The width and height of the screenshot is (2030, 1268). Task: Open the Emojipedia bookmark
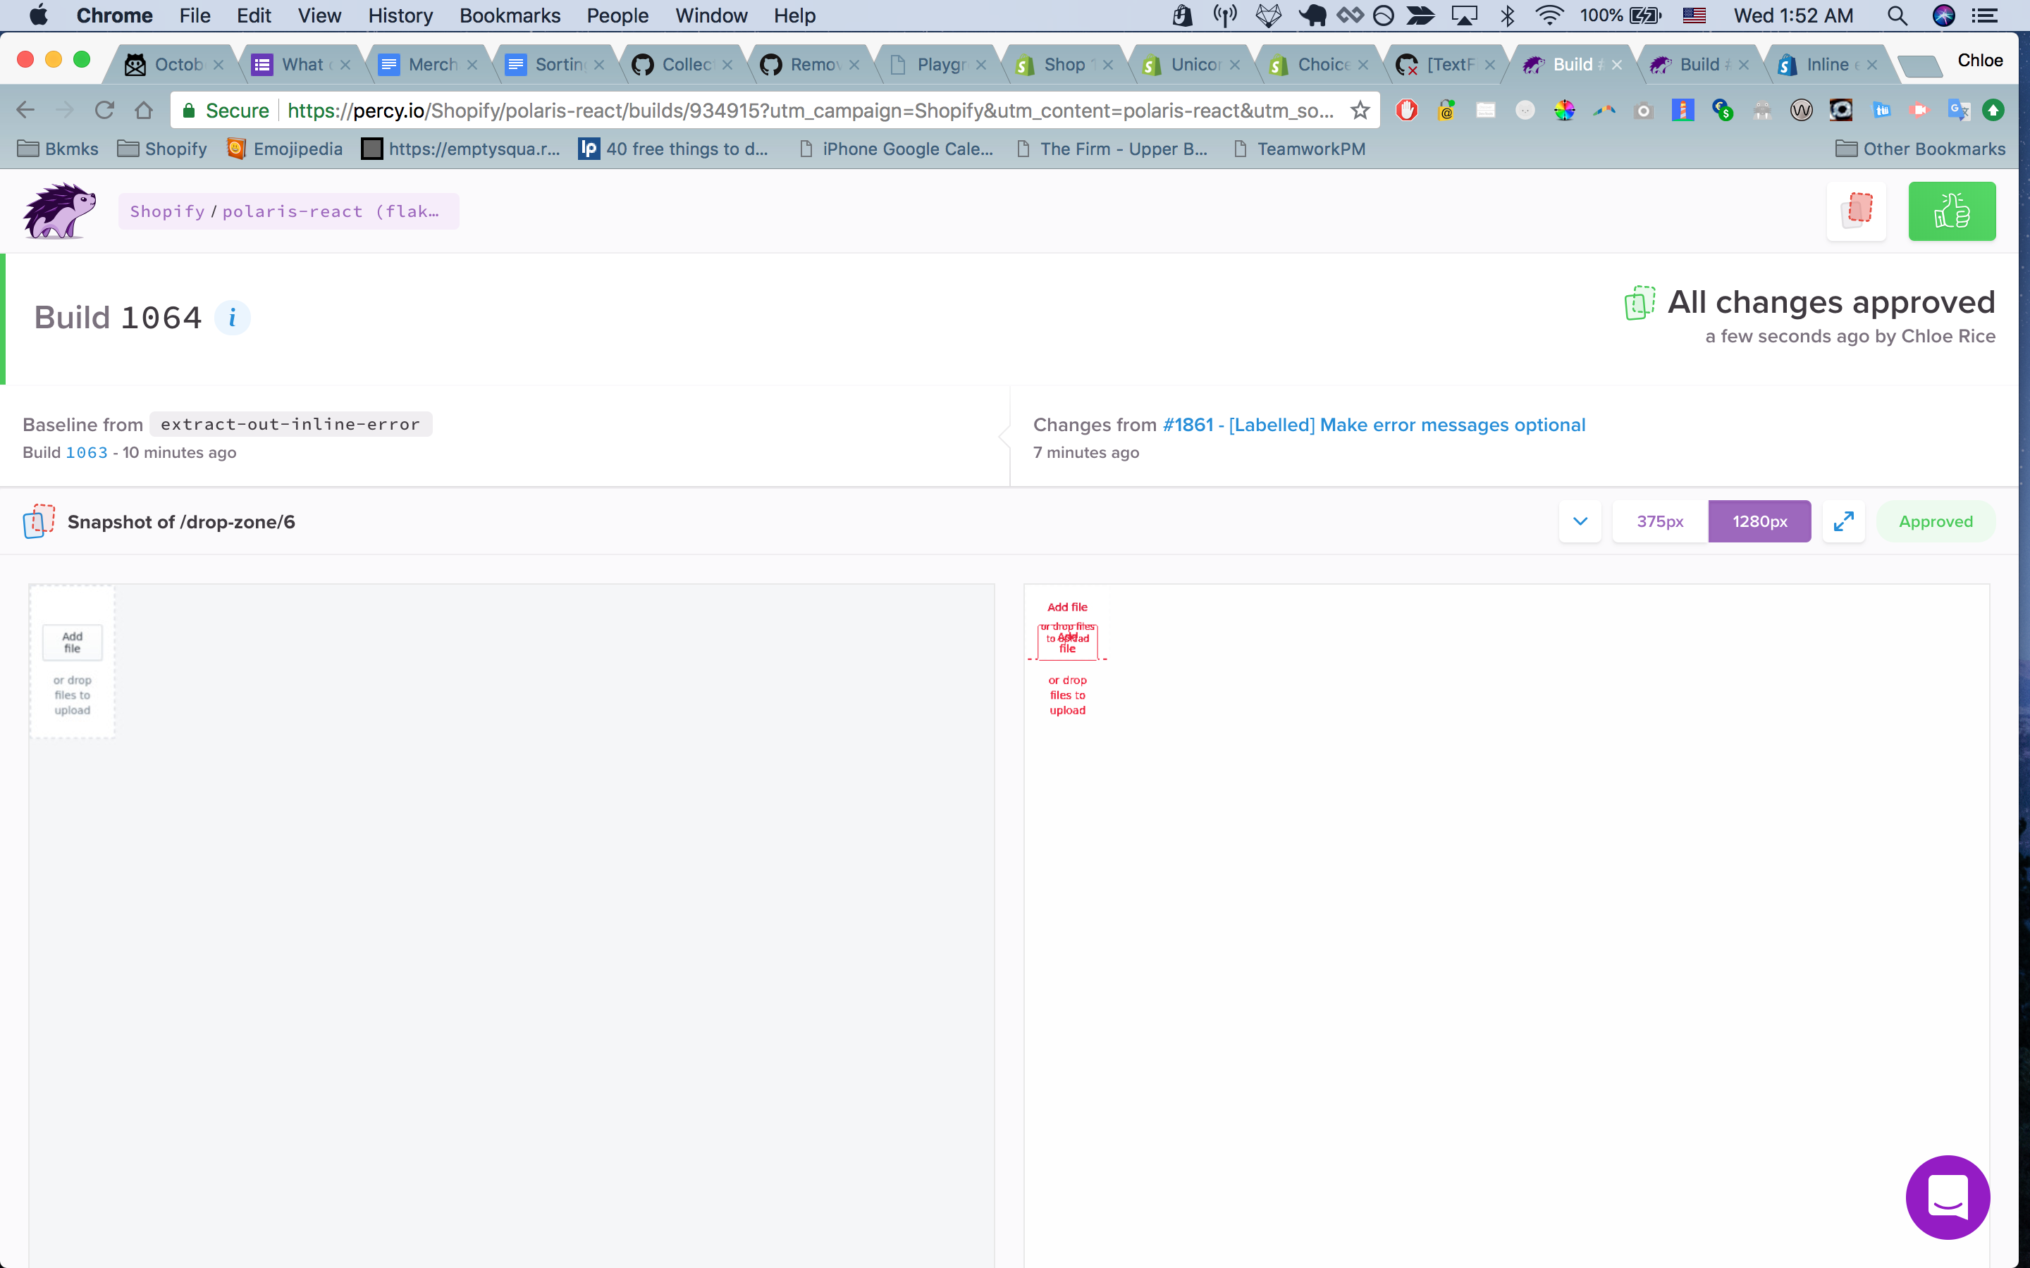(285, 149)
